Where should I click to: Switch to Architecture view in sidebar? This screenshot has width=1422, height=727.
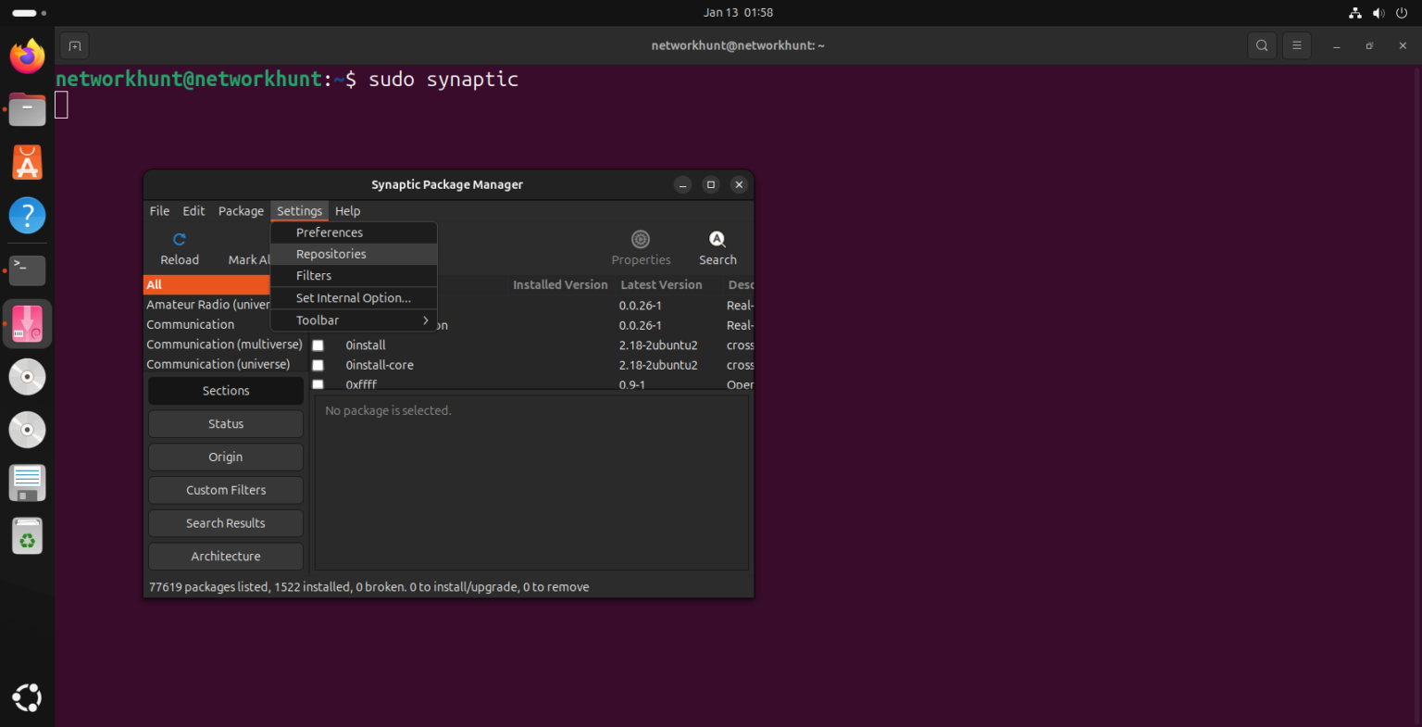pyautogui.click(x=225, y=556)
